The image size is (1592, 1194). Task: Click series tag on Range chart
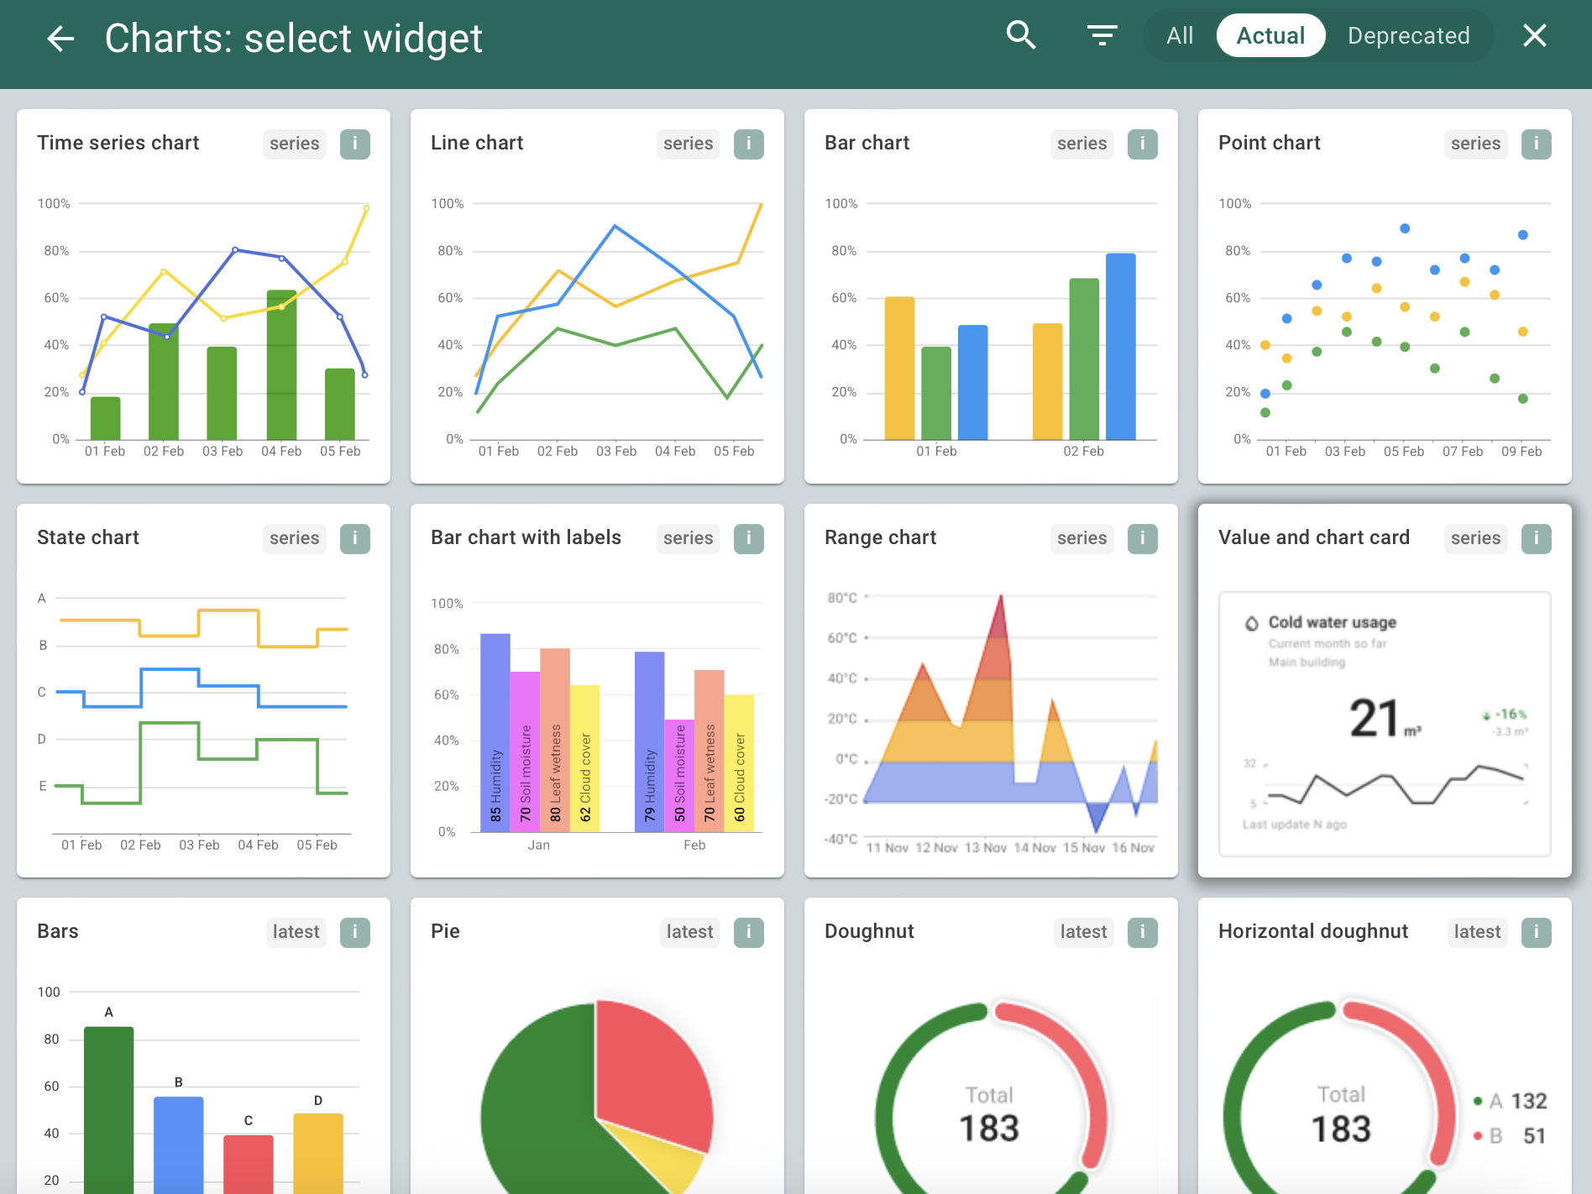[x=1082, y=538]
